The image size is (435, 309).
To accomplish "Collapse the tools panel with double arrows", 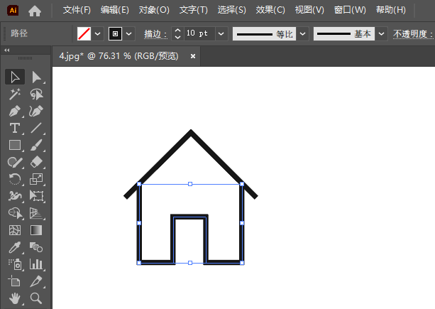I will [x=7, y=50].
